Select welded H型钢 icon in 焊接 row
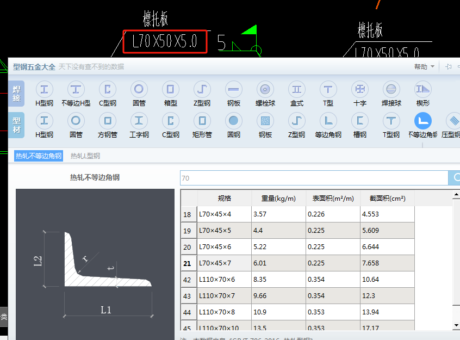 coord(44,89)
